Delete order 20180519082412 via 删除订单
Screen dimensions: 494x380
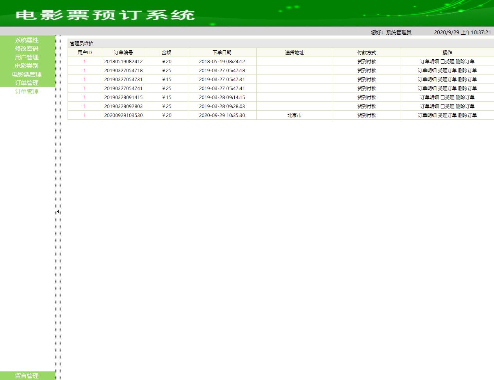click(465, 62)
